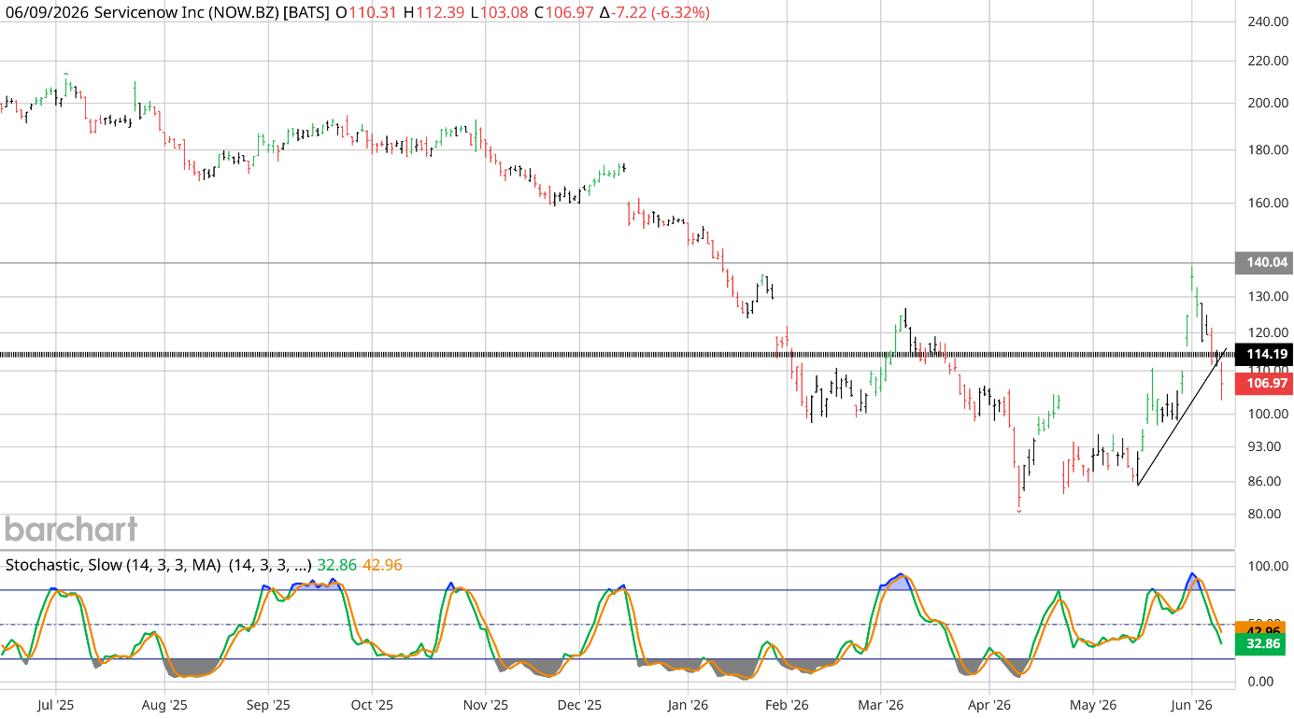
Task: Click the Mar '26 date axis label
Action: [881, 704]
